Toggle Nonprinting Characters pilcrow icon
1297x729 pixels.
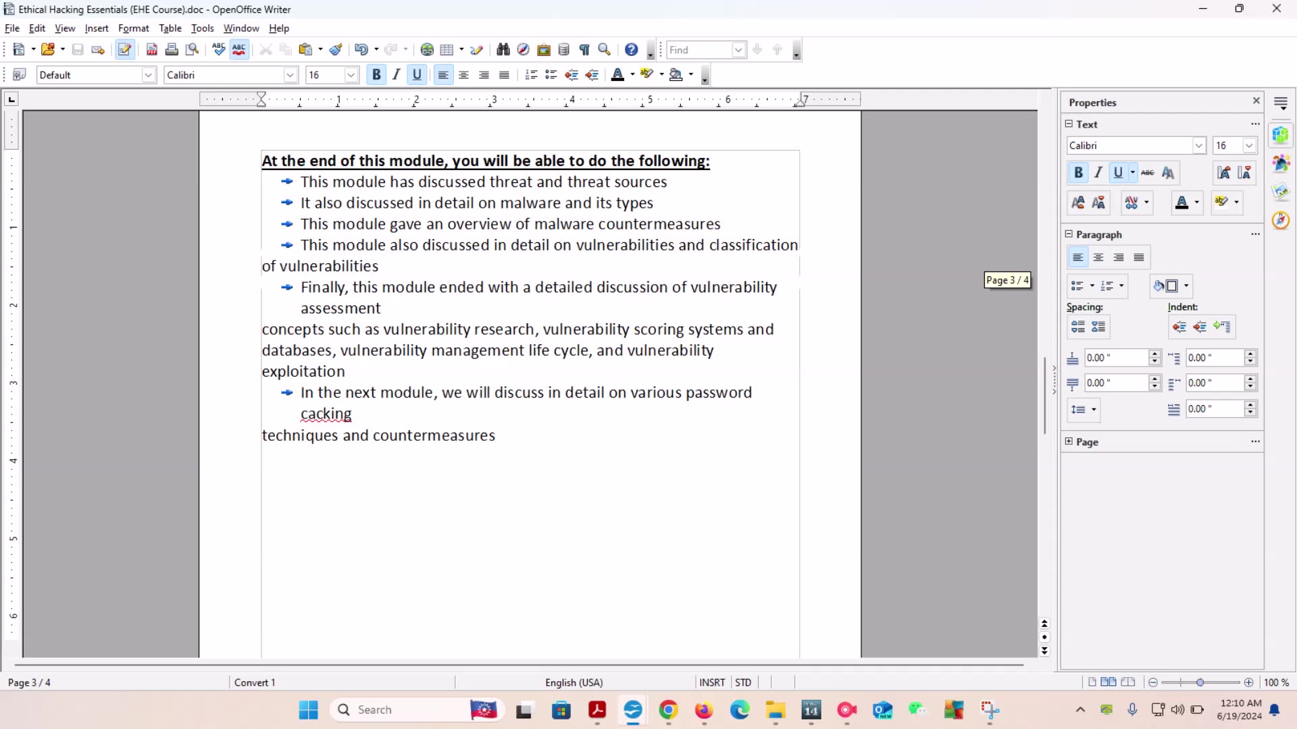click(585, 49)
